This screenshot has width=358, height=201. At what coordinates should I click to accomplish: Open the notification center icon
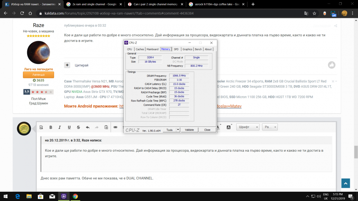(350, 196)
